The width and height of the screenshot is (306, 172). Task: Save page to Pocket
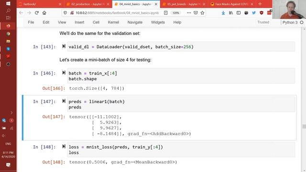(x=196, y=13)
